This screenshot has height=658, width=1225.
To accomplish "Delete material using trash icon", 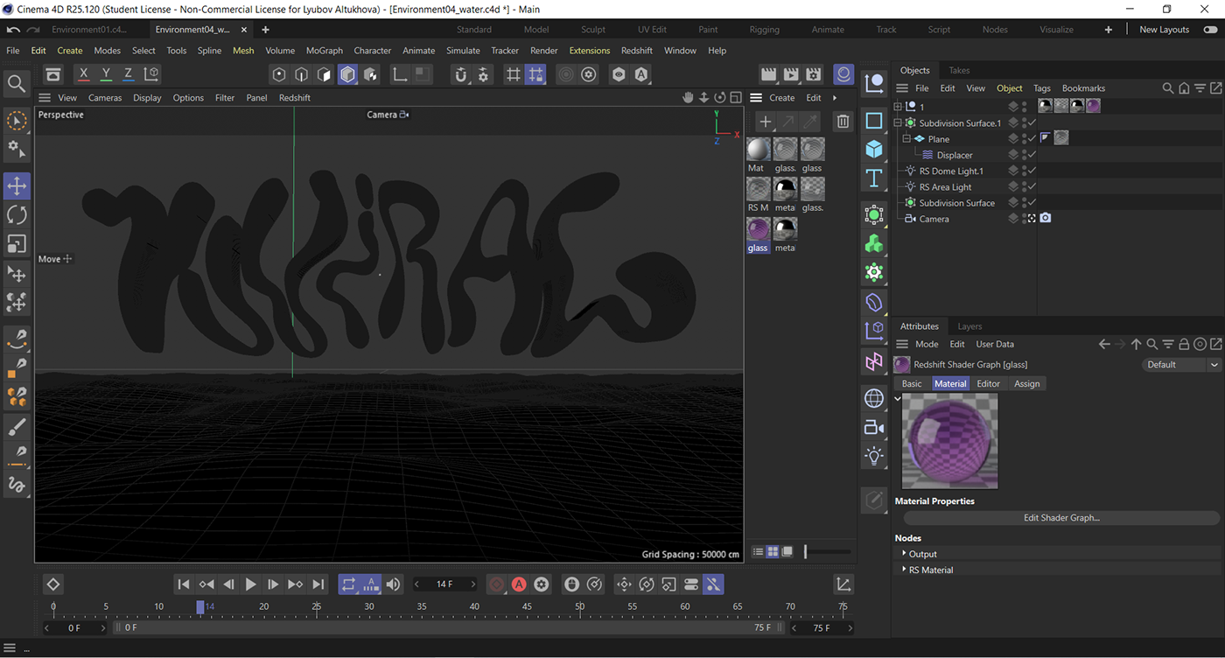I will [x=843, y=122].
